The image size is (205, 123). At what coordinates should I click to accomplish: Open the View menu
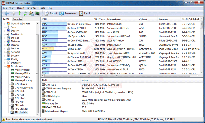(x=12, y=8)
